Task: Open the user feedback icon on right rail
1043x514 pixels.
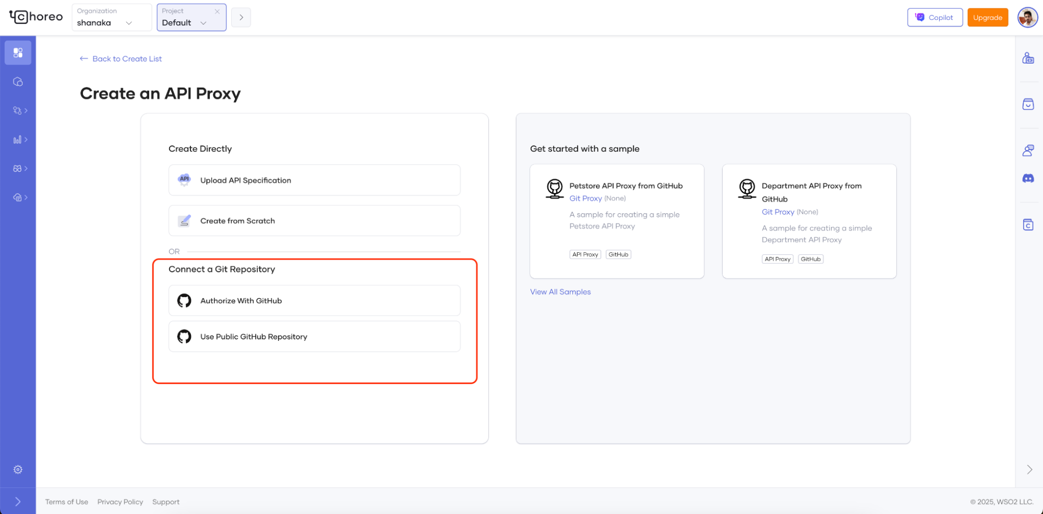Action: coord(1028,151)
